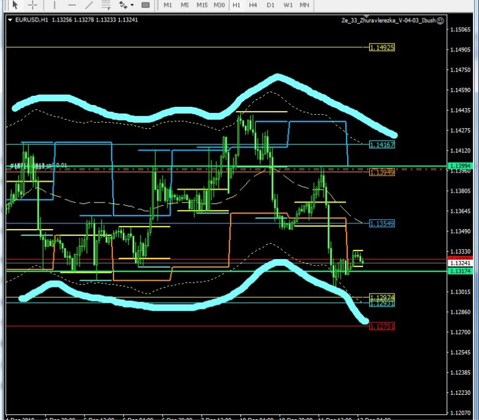The width and height of the screenshot is (479, 420).
Task: Select the trendline drawing tool
Action: coord(89,5)
